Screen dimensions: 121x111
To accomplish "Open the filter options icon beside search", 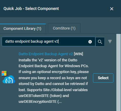I will [x=110, y=41].
